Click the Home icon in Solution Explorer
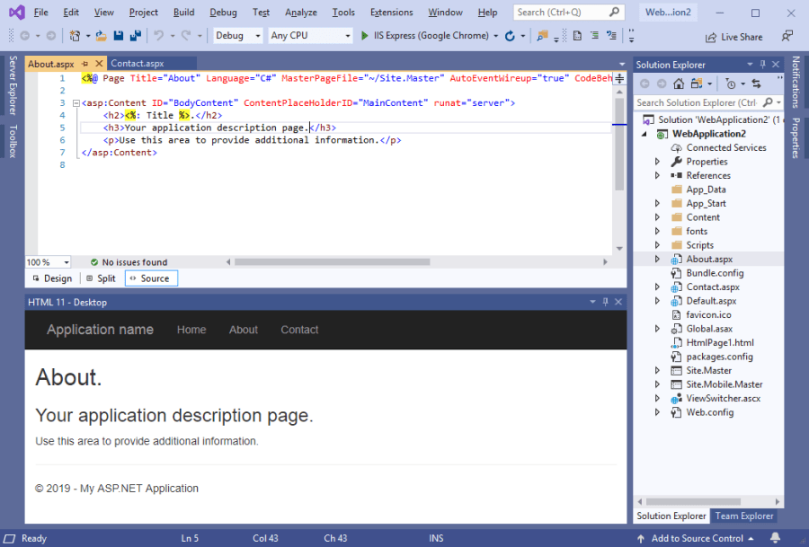Image resolution: width=809 pixels, height=547 pixels. tap(679, 84)
